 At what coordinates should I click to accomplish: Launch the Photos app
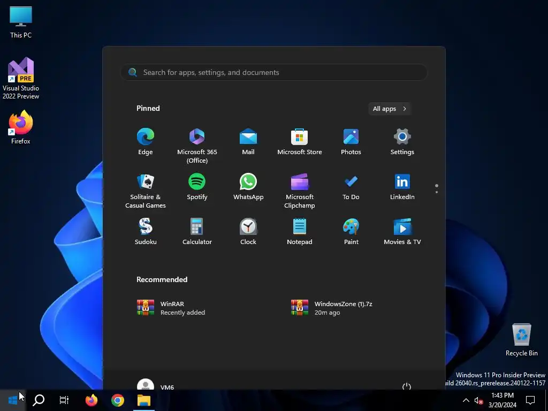(351, 141)
